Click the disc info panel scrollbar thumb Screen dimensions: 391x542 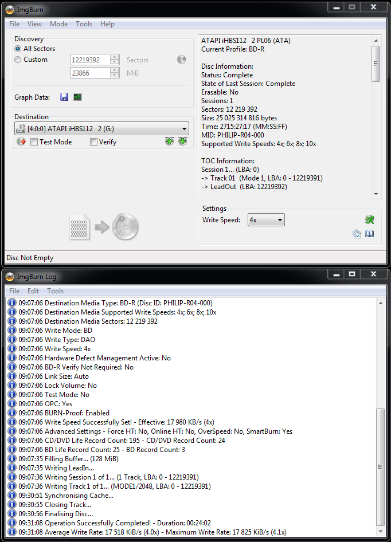376,64
